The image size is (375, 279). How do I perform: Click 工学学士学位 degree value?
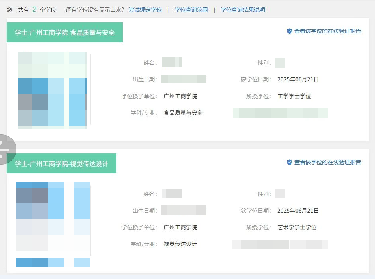pos(294,96)
